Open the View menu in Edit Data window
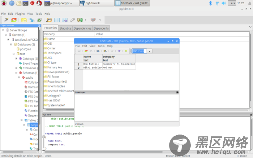The width and height of the screenshot is (253, 158). (x=93, y=46)
